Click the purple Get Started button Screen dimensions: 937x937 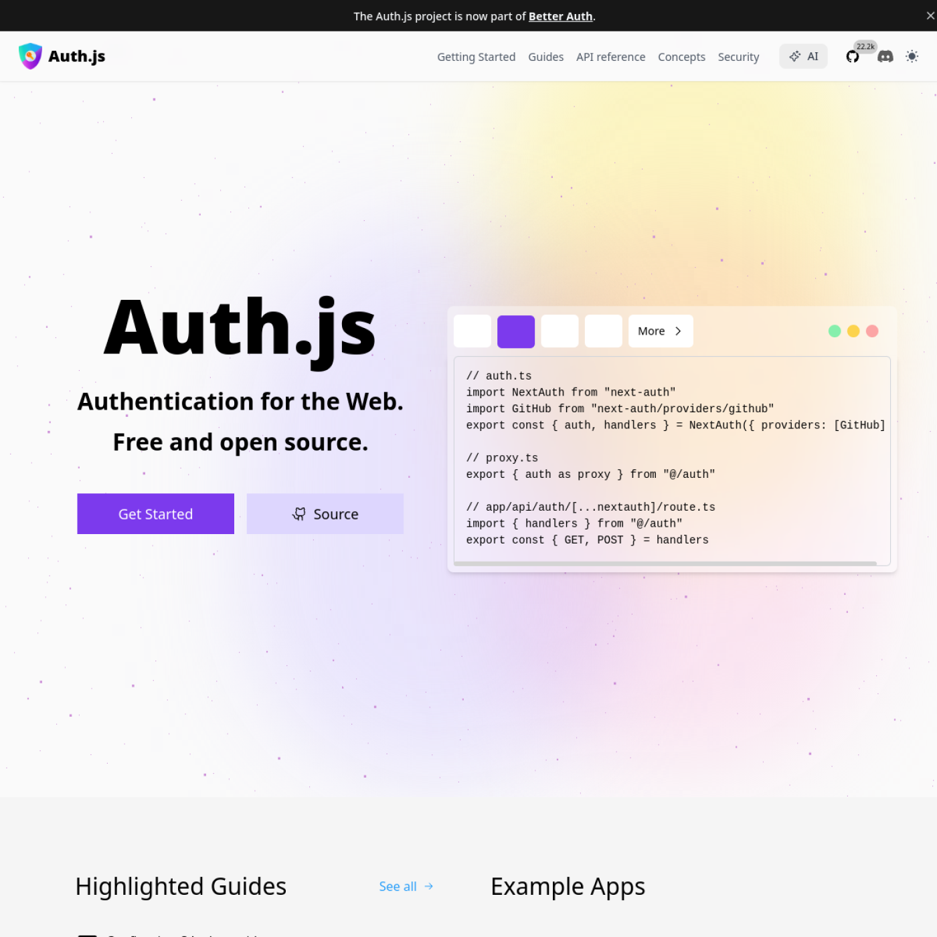[155, 514]
